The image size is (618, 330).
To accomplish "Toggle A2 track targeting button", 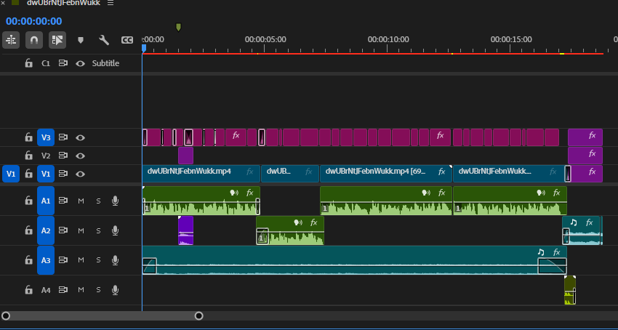I will coord(46,230).
